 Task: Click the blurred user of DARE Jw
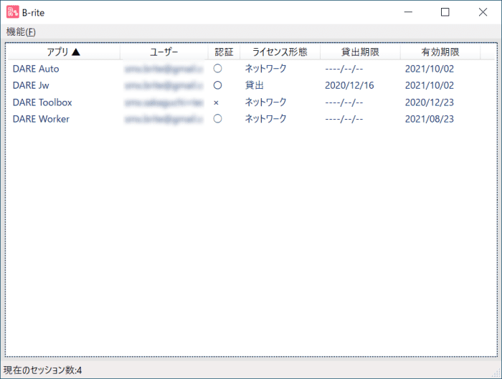coord(164,85)
